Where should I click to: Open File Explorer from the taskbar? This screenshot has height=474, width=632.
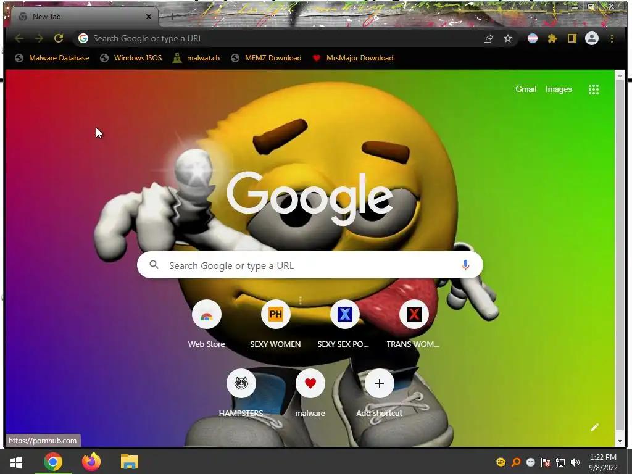(130, 462)
